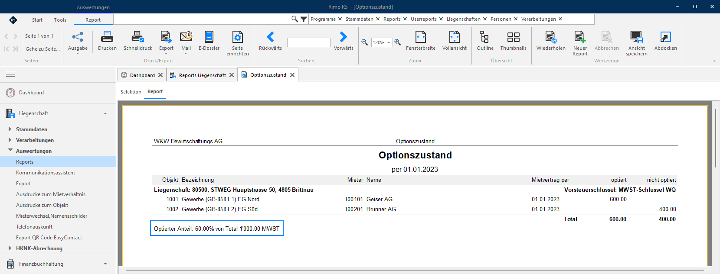The width and height of the screenshot is (720, 274).
Task: Open the 120% zoom level dropdown
Action: [x=389, y=42]
